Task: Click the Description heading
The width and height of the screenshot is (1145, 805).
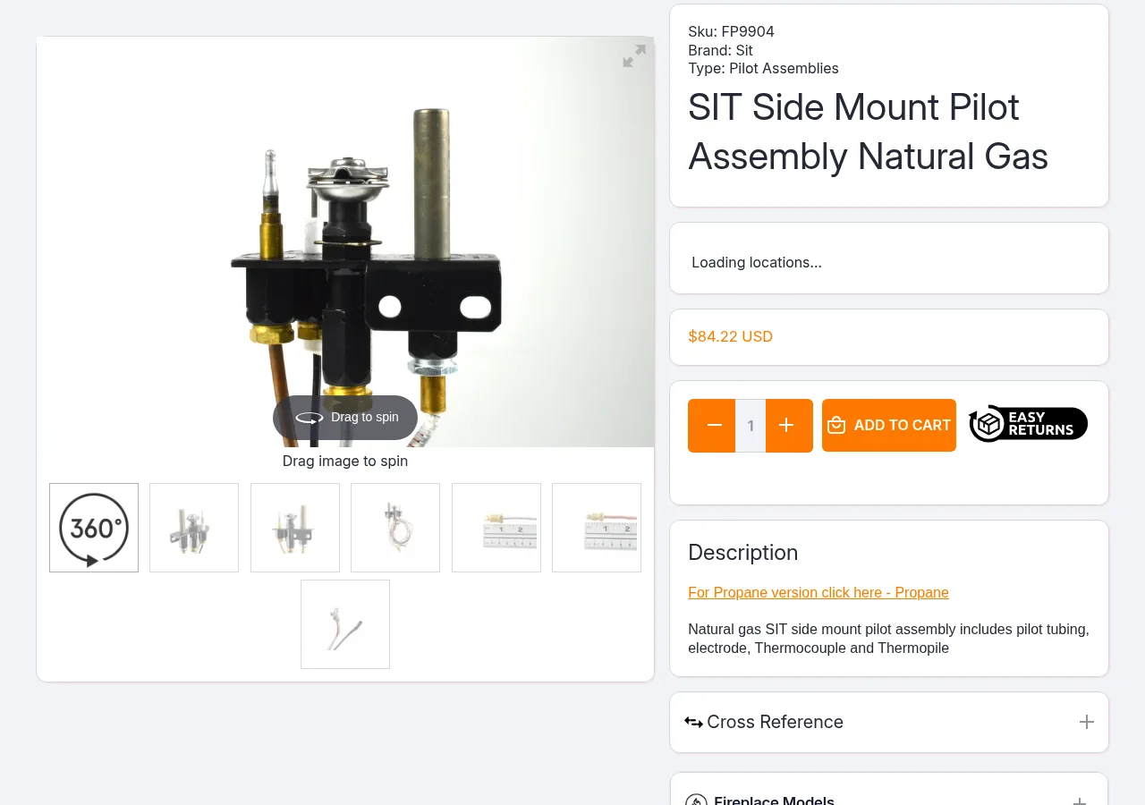Action: 742,553
